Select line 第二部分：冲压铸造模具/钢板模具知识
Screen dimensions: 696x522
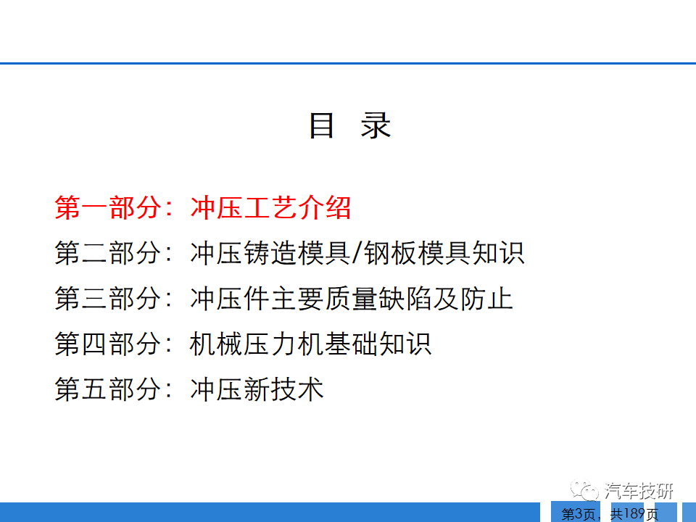289,253
